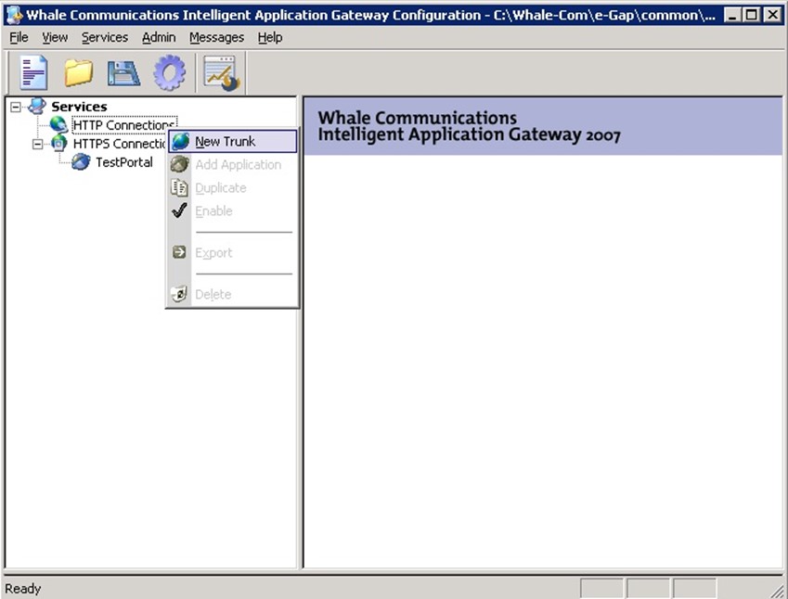This screenshot has height=599, width=788.
Task: Click the application icon in title bar
Action: (x=14, y=15)
